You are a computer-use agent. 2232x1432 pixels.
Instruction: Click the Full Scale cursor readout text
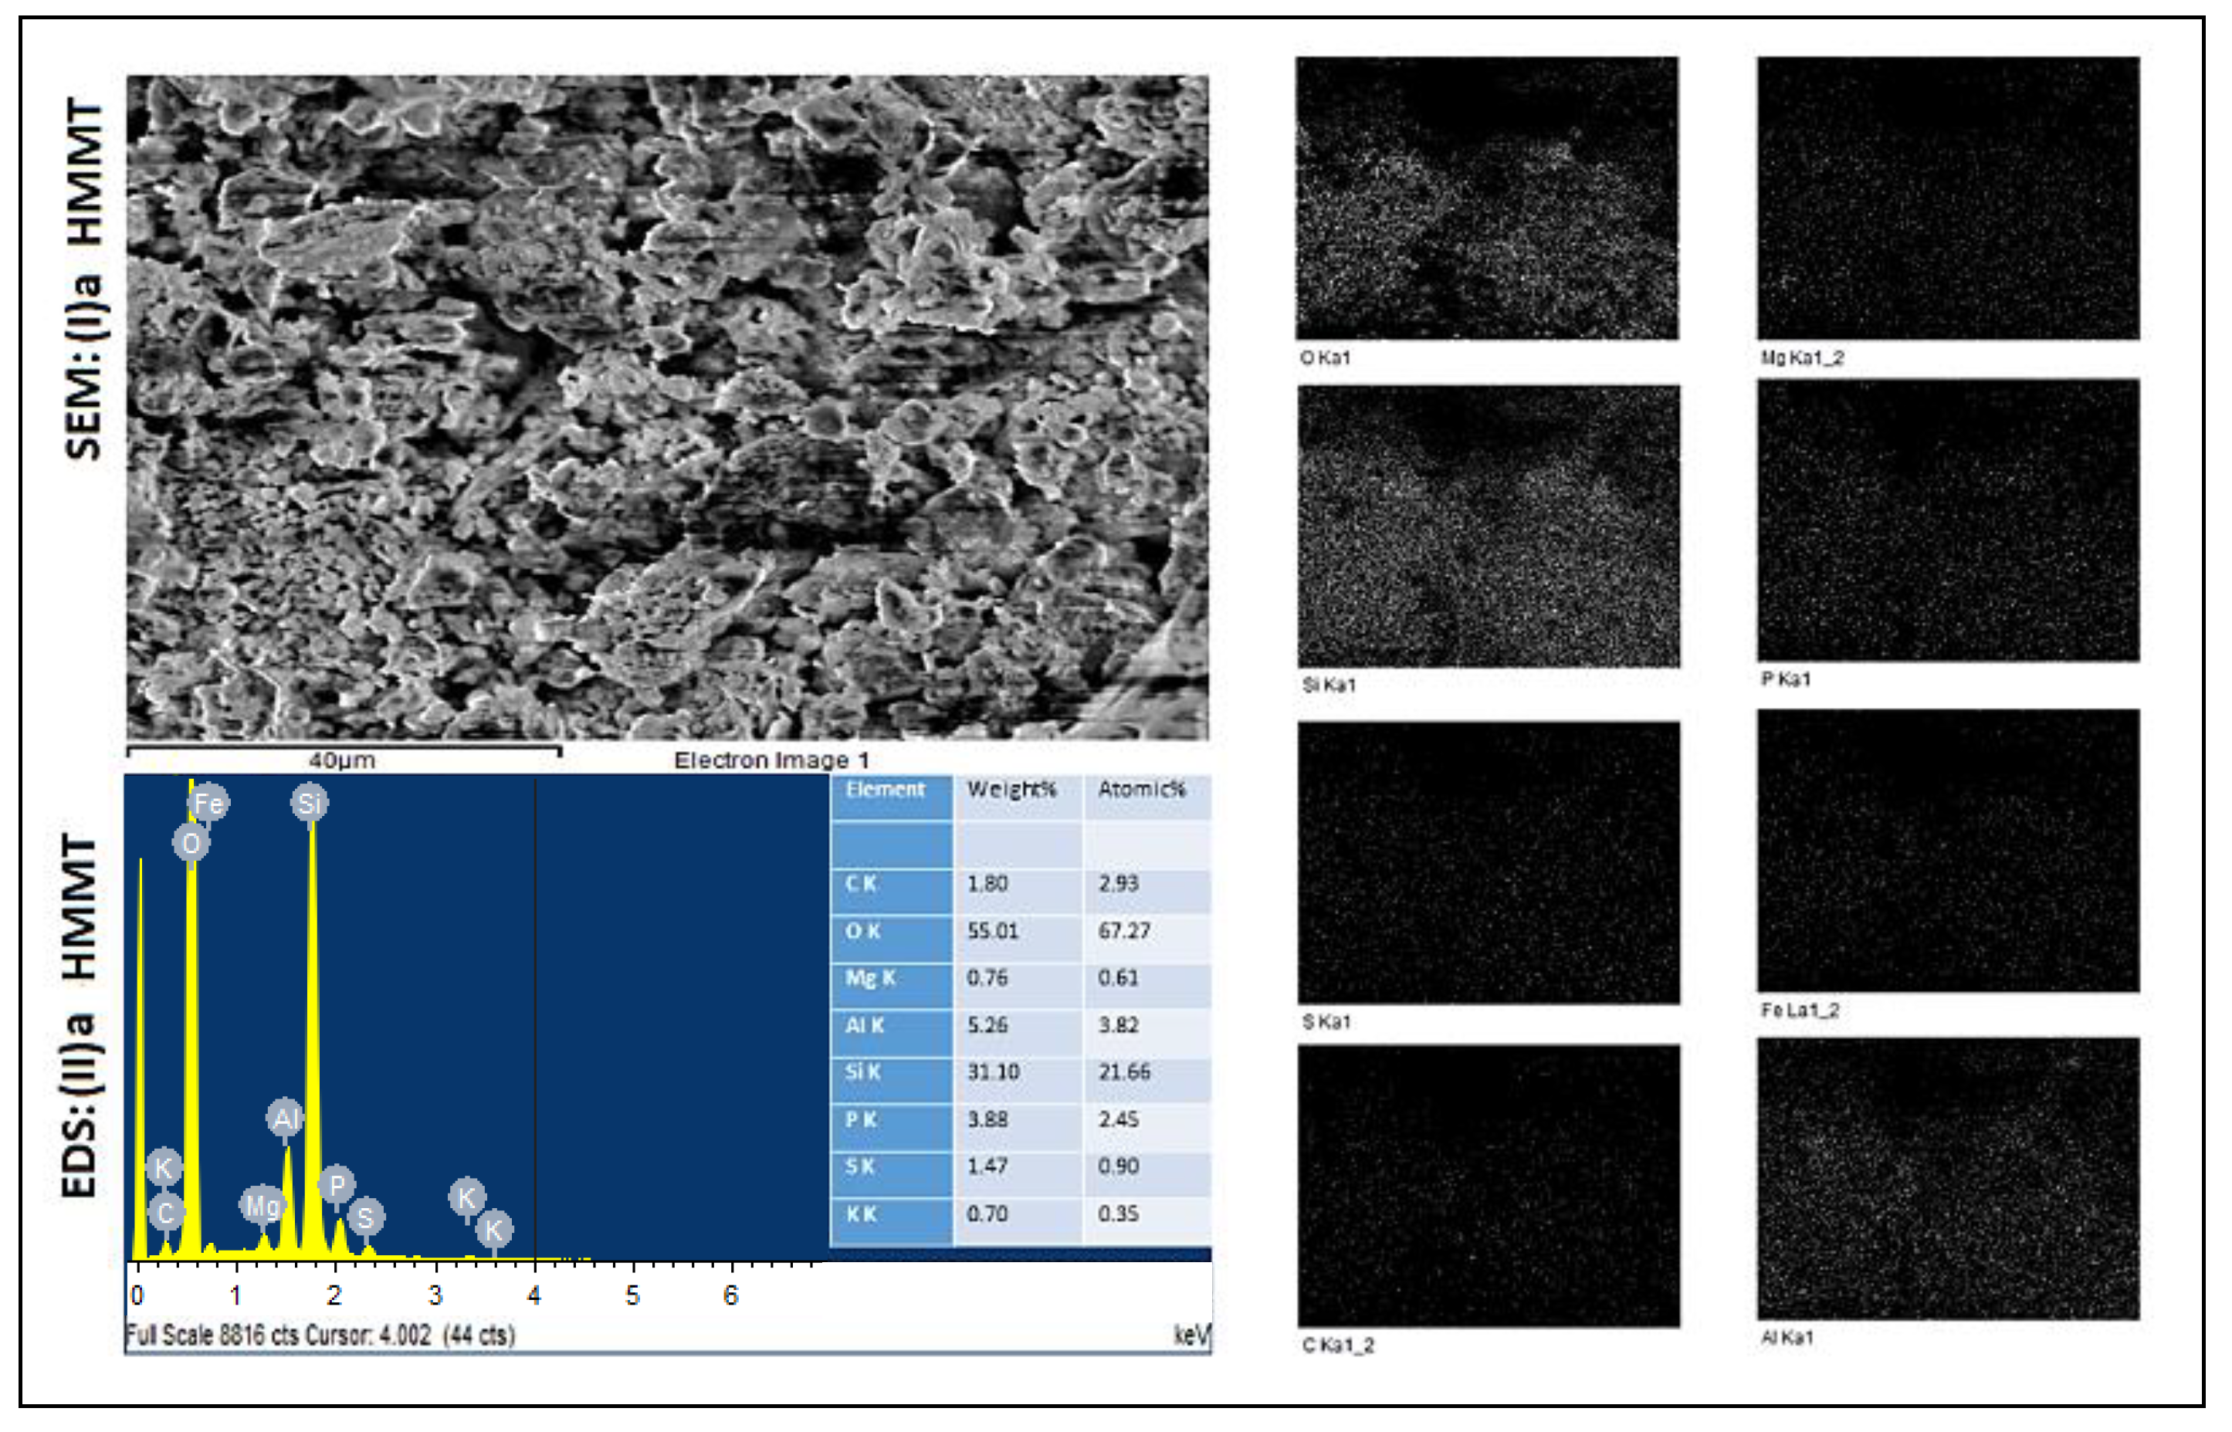coord(320,1336)
